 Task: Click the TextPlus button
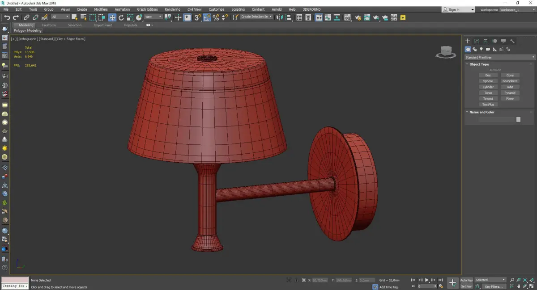[488, 105]
